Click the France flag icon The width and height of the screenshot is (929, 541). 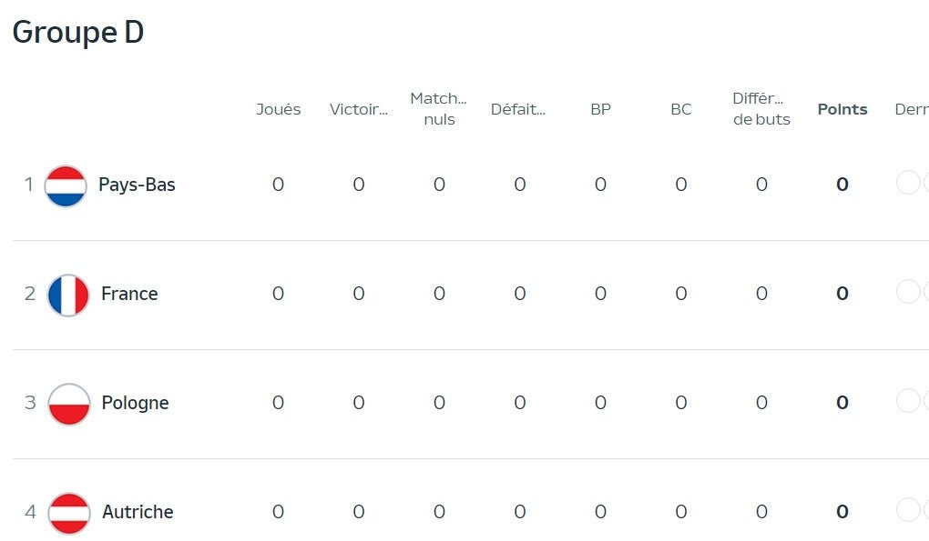pos(68,295)
